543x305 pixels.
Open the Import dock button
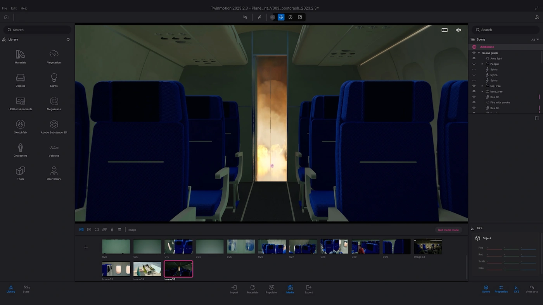pos(234,289)
